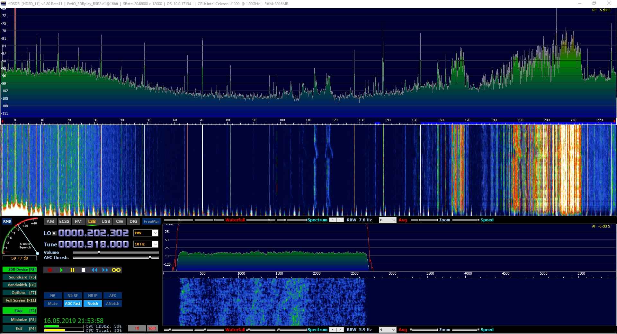Viewport: 617px width, 334px height.
Task: Toggle NB IF noise blanker
Action: [93, 295]
